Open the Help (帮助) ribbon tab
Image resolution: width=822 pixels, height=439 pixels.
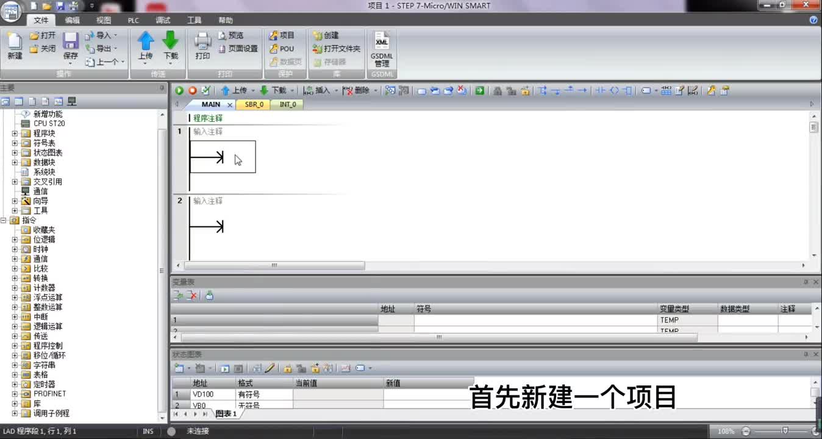tap(225, 20)
